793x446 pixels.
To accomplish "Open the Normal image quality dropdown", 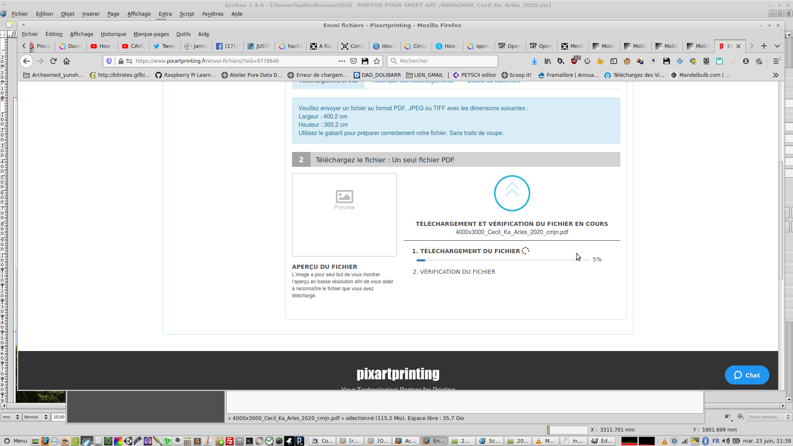I will point(36,417).
